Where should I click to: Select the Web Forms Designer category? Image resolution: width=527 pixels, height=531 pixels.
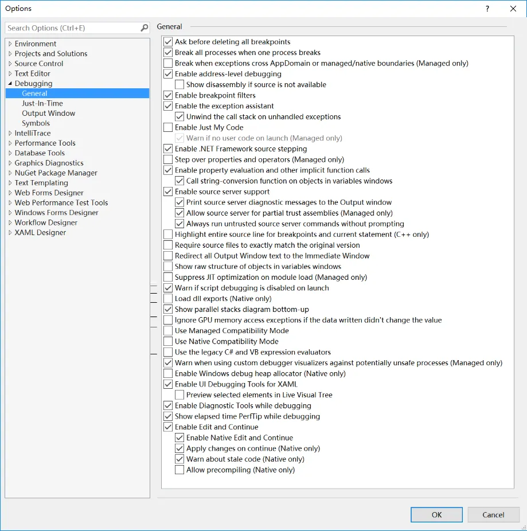pos(49,193)
